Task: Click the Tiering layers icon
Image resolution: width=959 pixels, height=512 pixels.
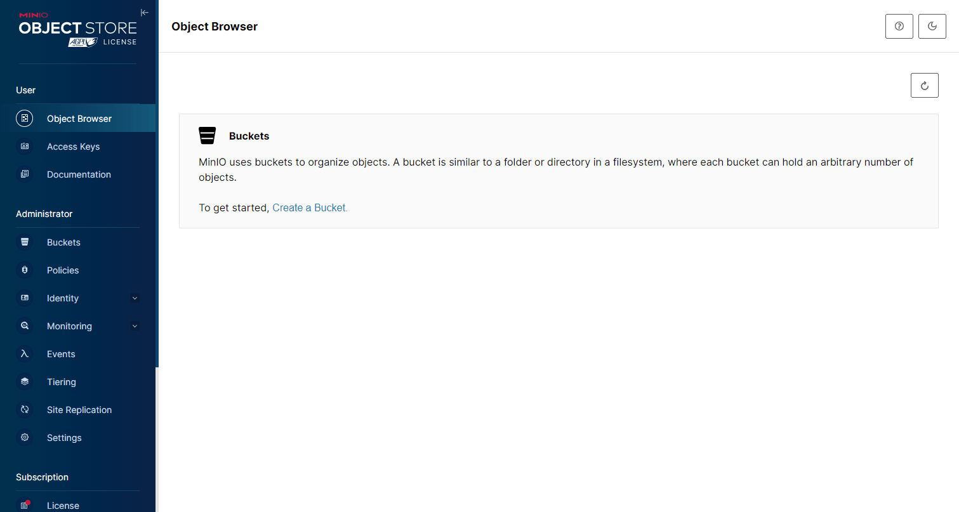Action: (24, 382)
